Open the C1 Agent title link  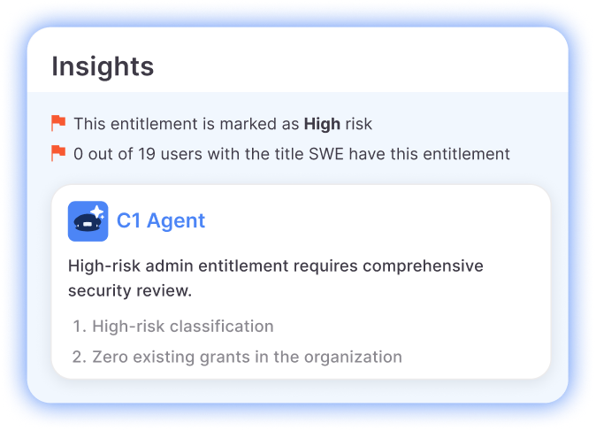tap(161, 220)
